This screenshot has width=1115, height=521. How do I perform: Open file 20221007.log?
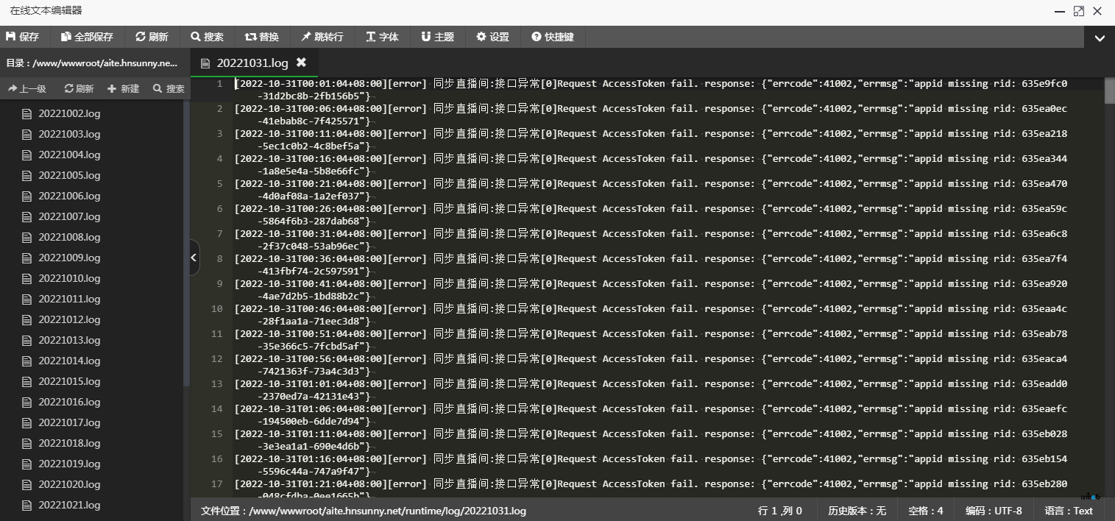[69, 216]
